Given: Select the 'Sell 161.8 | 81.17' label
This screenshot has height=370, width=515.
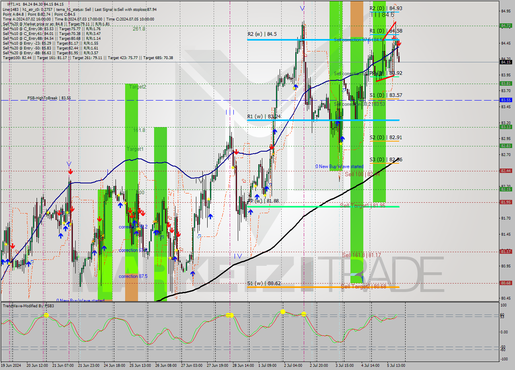Looking at the screenshot, I should (x=361, y=255).
